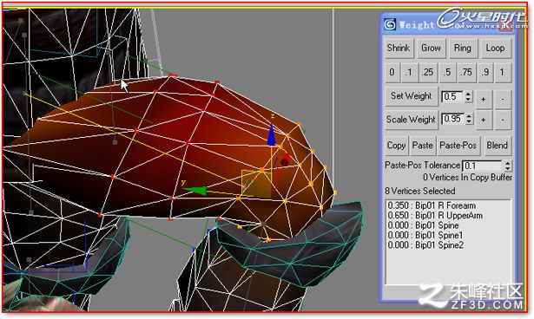Increase Set Weight with spinner up arrow
Viewport: 534px width, 319px height.
tap(469, 94)
